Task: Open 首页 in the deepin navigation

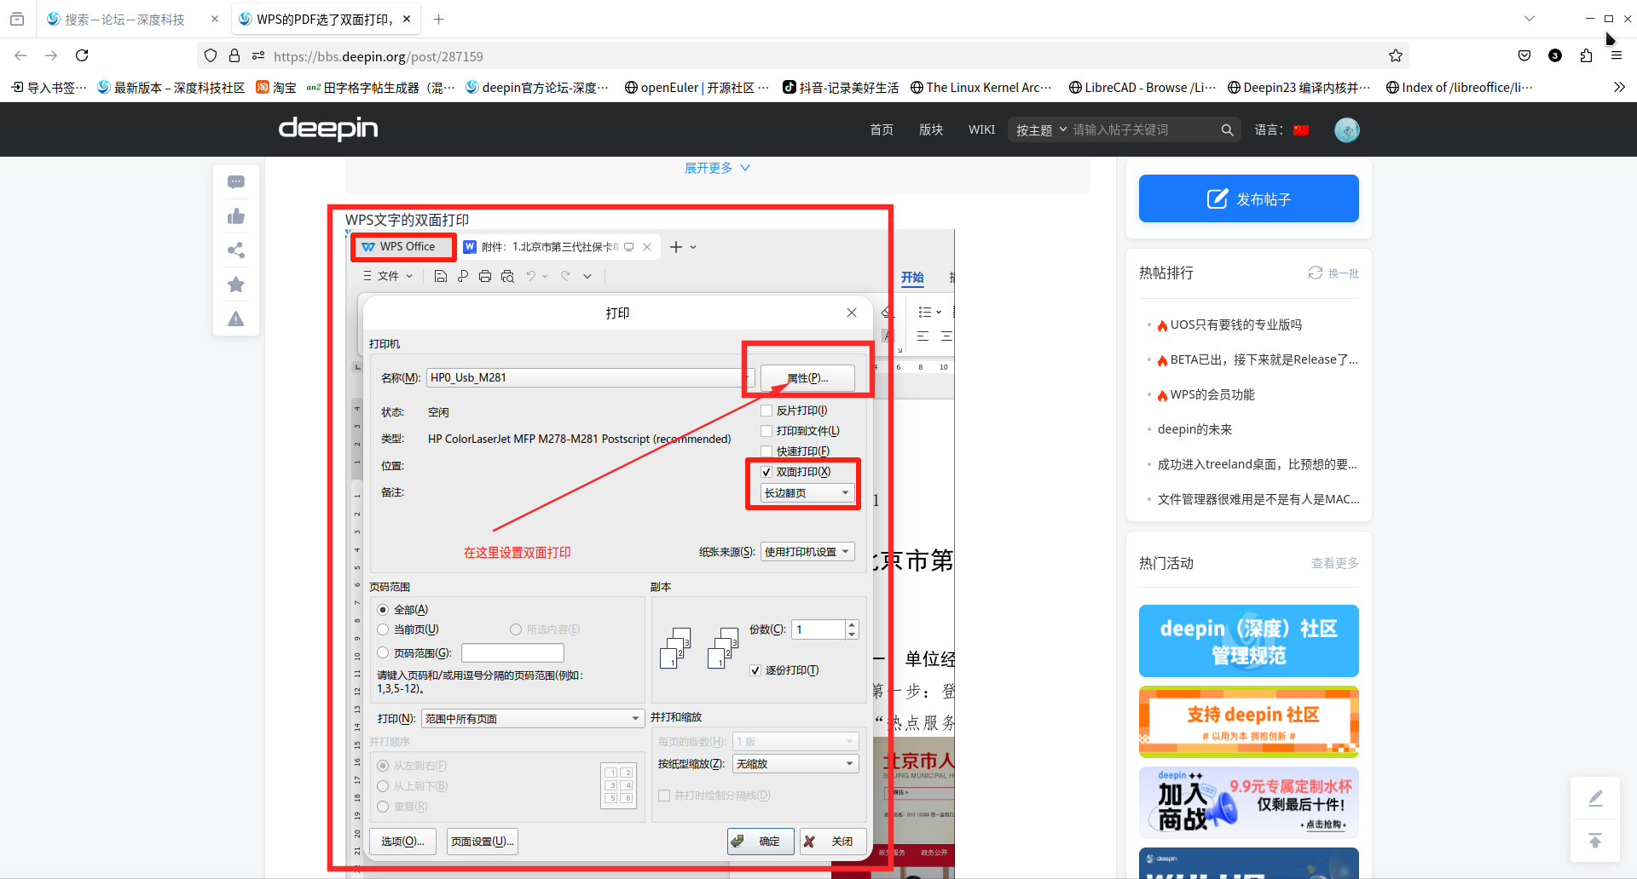Action: (x=882, y=129)
